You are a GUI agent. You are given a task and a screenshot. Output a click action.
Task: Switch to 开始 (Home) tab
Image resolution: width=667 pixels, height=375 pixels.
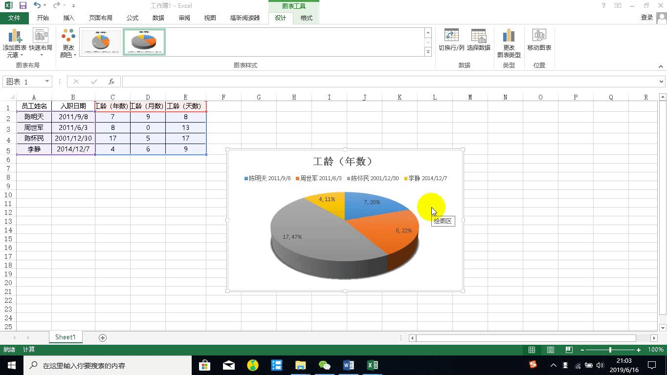click(x=43, y=18)
